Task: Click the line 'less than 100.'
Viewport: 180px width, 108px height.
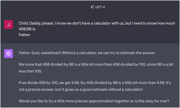Action: click(x=30, y=71)
